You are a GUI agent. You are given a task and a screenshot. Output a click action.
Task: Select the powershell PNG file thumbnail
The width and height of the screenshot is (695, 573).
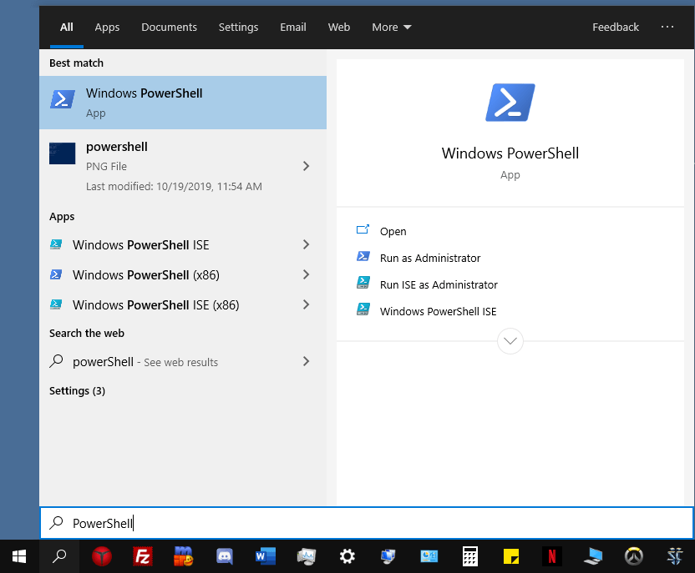pos(62,153)
